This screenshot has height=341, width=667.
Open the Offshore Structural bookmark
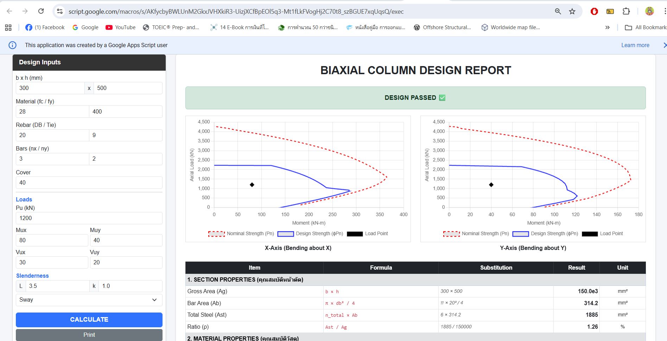[x=442, y=27]
